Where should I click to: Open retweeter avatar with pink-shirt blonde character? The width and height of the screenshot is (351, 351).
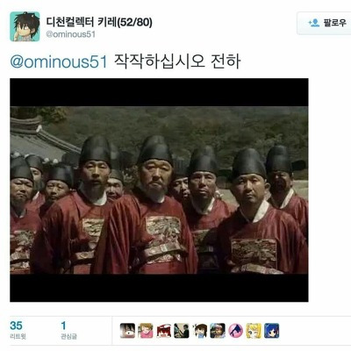(146, 331)
